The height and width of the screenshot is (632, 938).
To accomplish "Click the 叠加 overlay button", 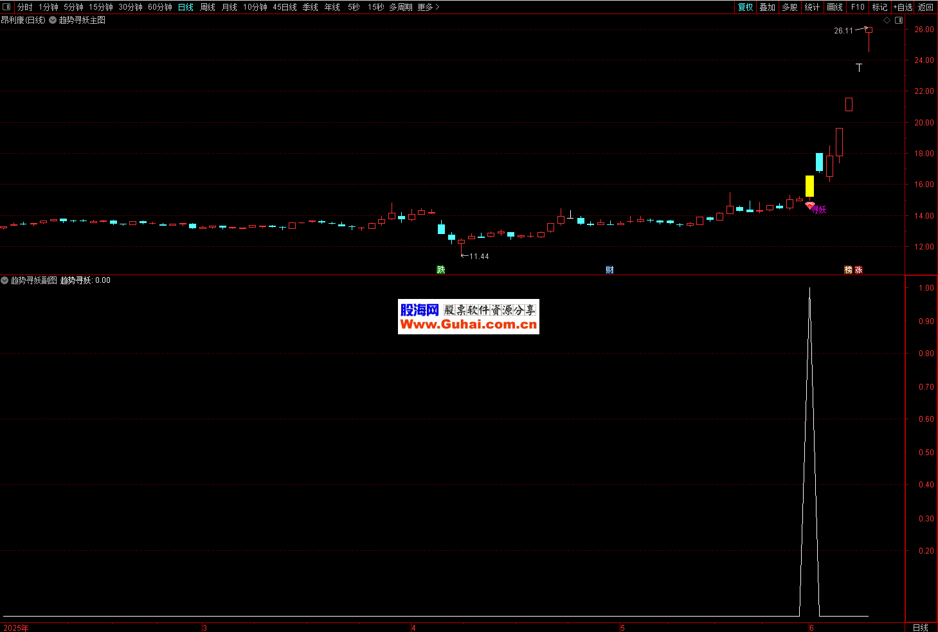I will 768,7.
